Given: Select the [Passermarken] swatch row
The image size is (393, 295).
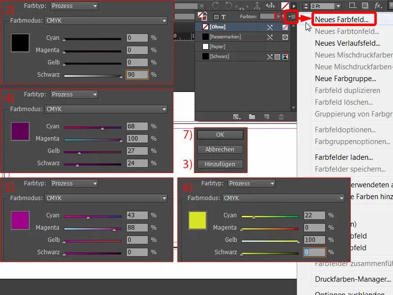Looking at the screenshot, I should click(x=243, y=37).
